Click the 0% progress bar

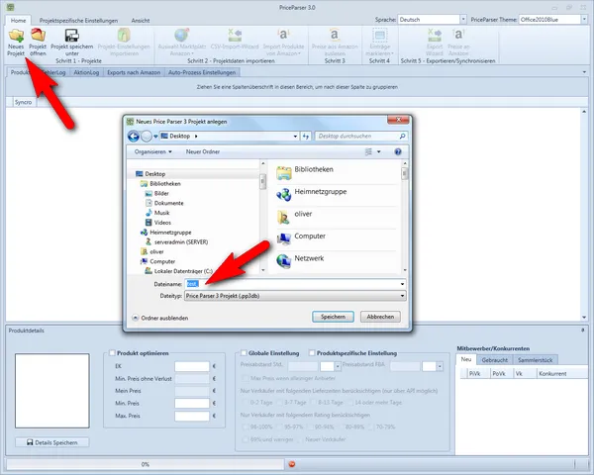click(146, 464)
